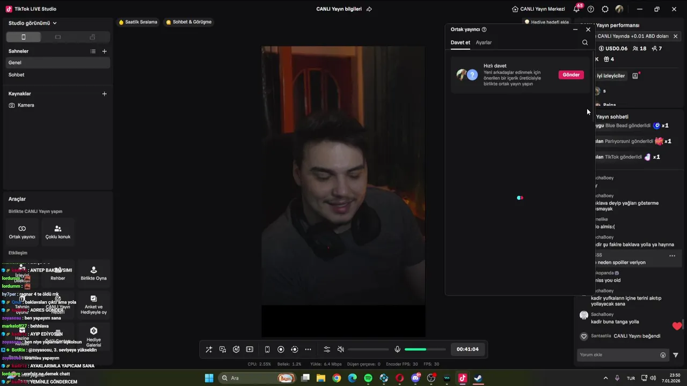687x386 pixels.
Task: Click the phone orientation icon
Action: point(267,350)
